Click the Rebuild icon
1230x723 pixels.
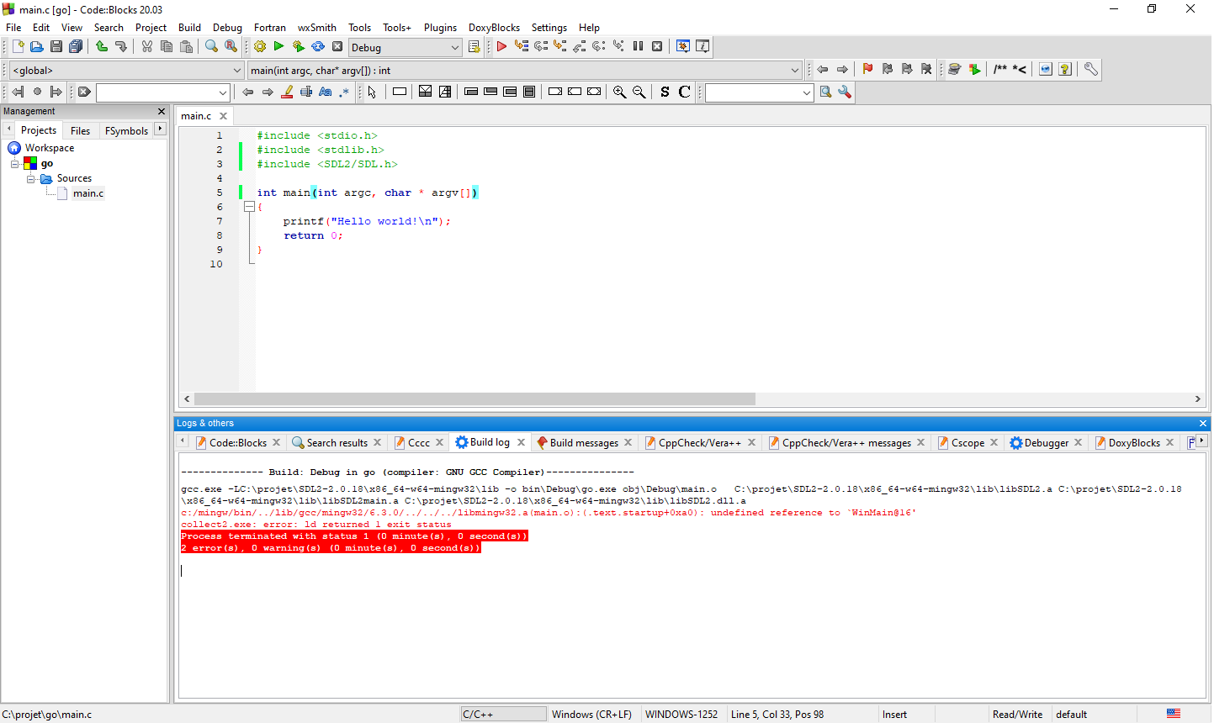click(318, 46)
